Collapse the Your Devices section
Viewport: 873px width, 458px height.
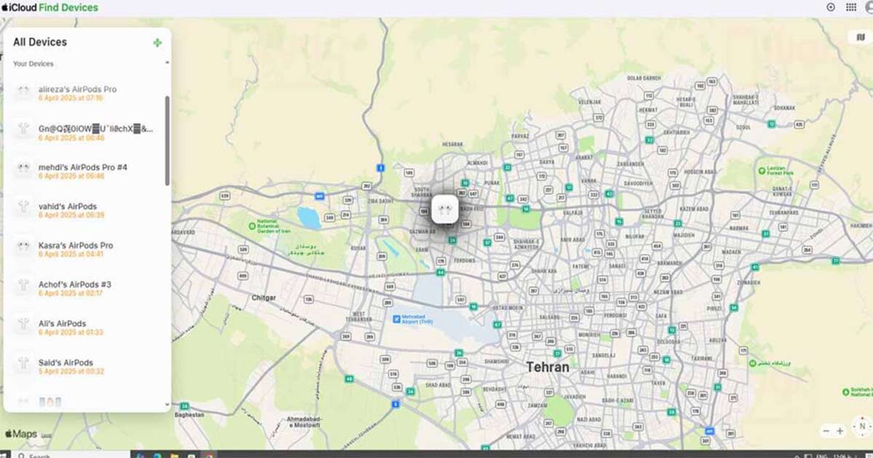tap(167, 63)
